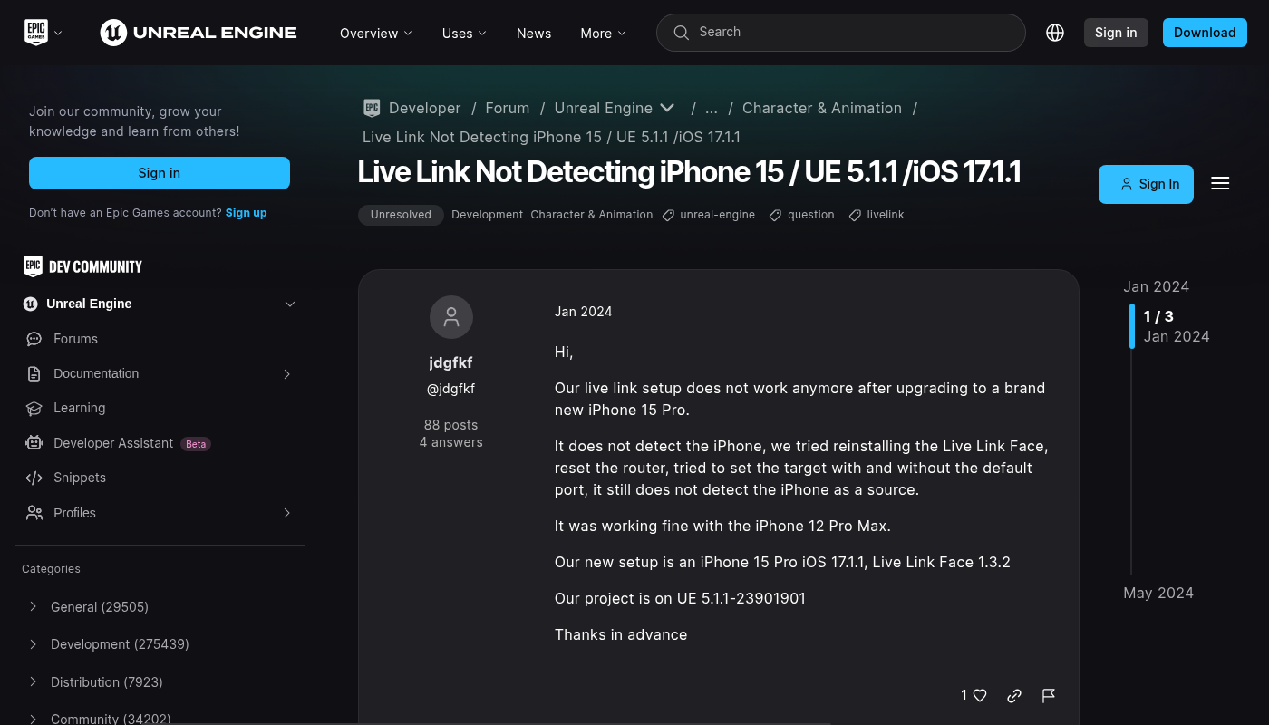Expand the General (29505) category
Viewport: 1269px width, 725px height.
[x=34, y=607]
